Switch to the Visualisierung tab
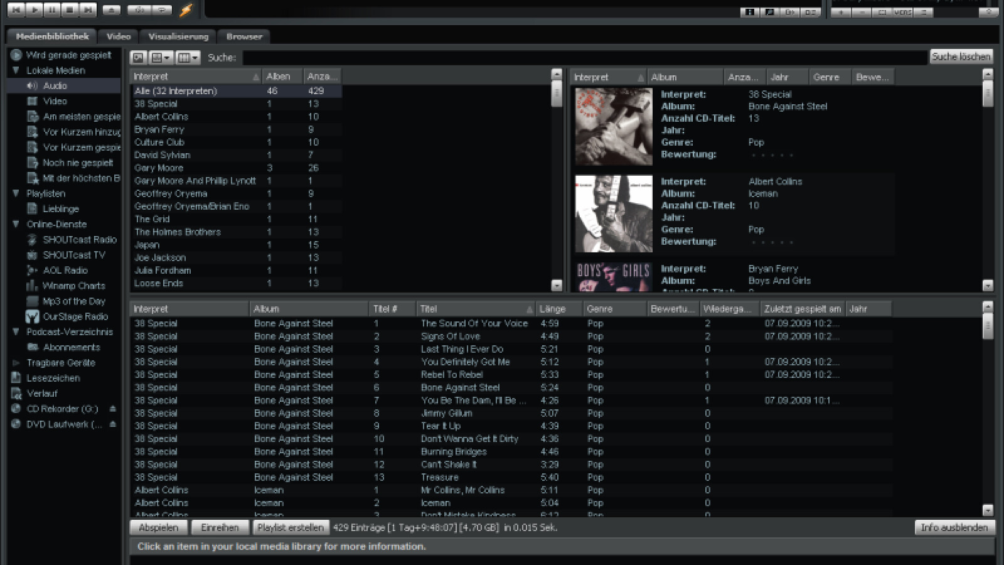This screenshot has width=1004, height=565. click(x=178, y=36)
